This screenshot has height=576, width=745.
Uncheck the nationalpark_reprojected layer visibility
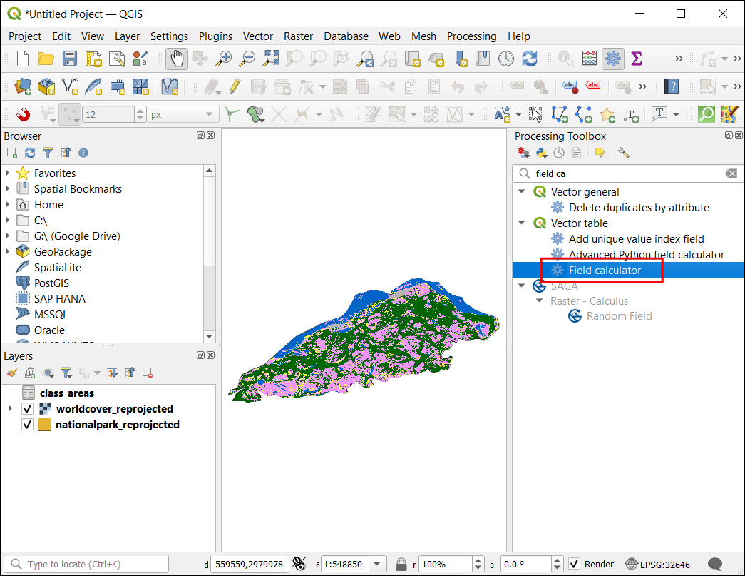28,425
